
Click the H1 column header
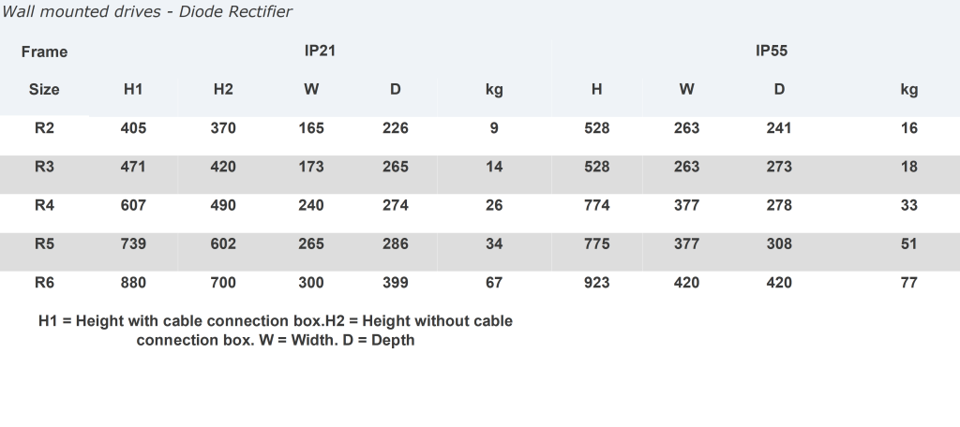coord(133,90)
